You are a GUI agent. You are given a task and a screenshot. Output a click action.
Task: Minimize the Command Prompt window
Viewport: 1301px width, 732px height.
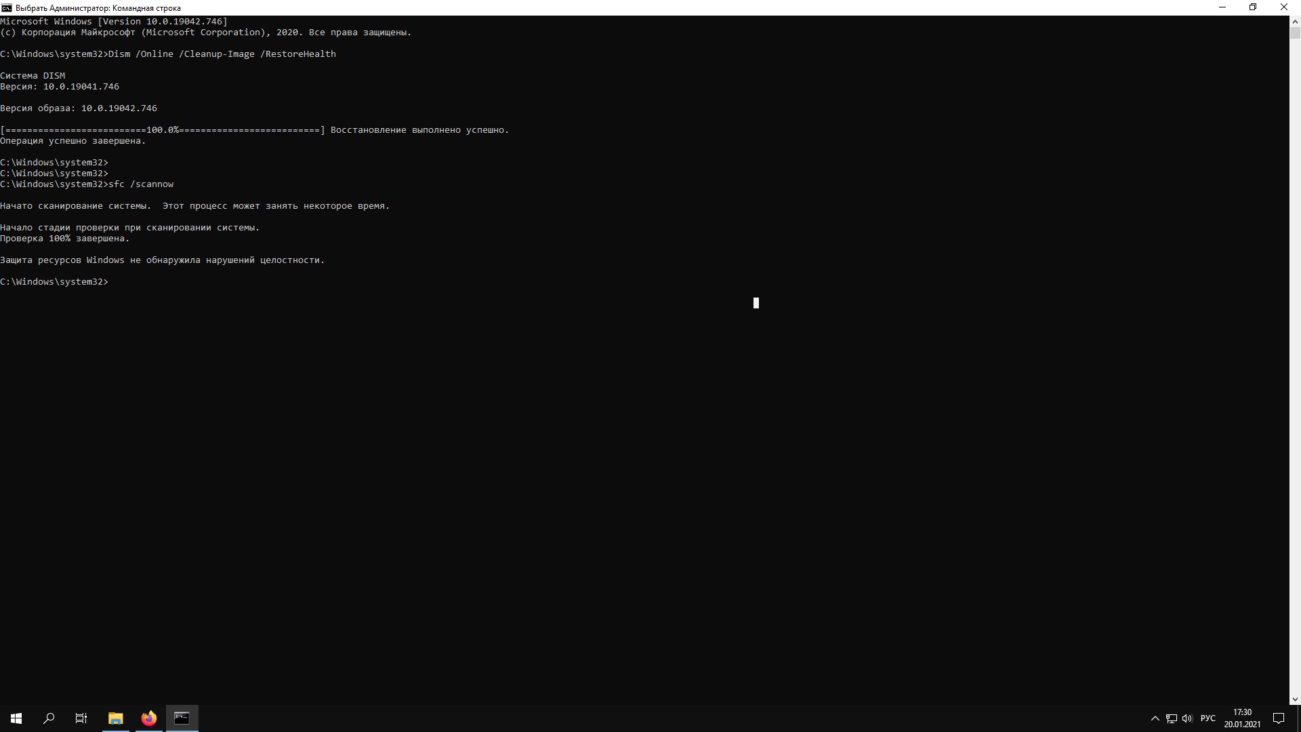[x=1222, y=7]
